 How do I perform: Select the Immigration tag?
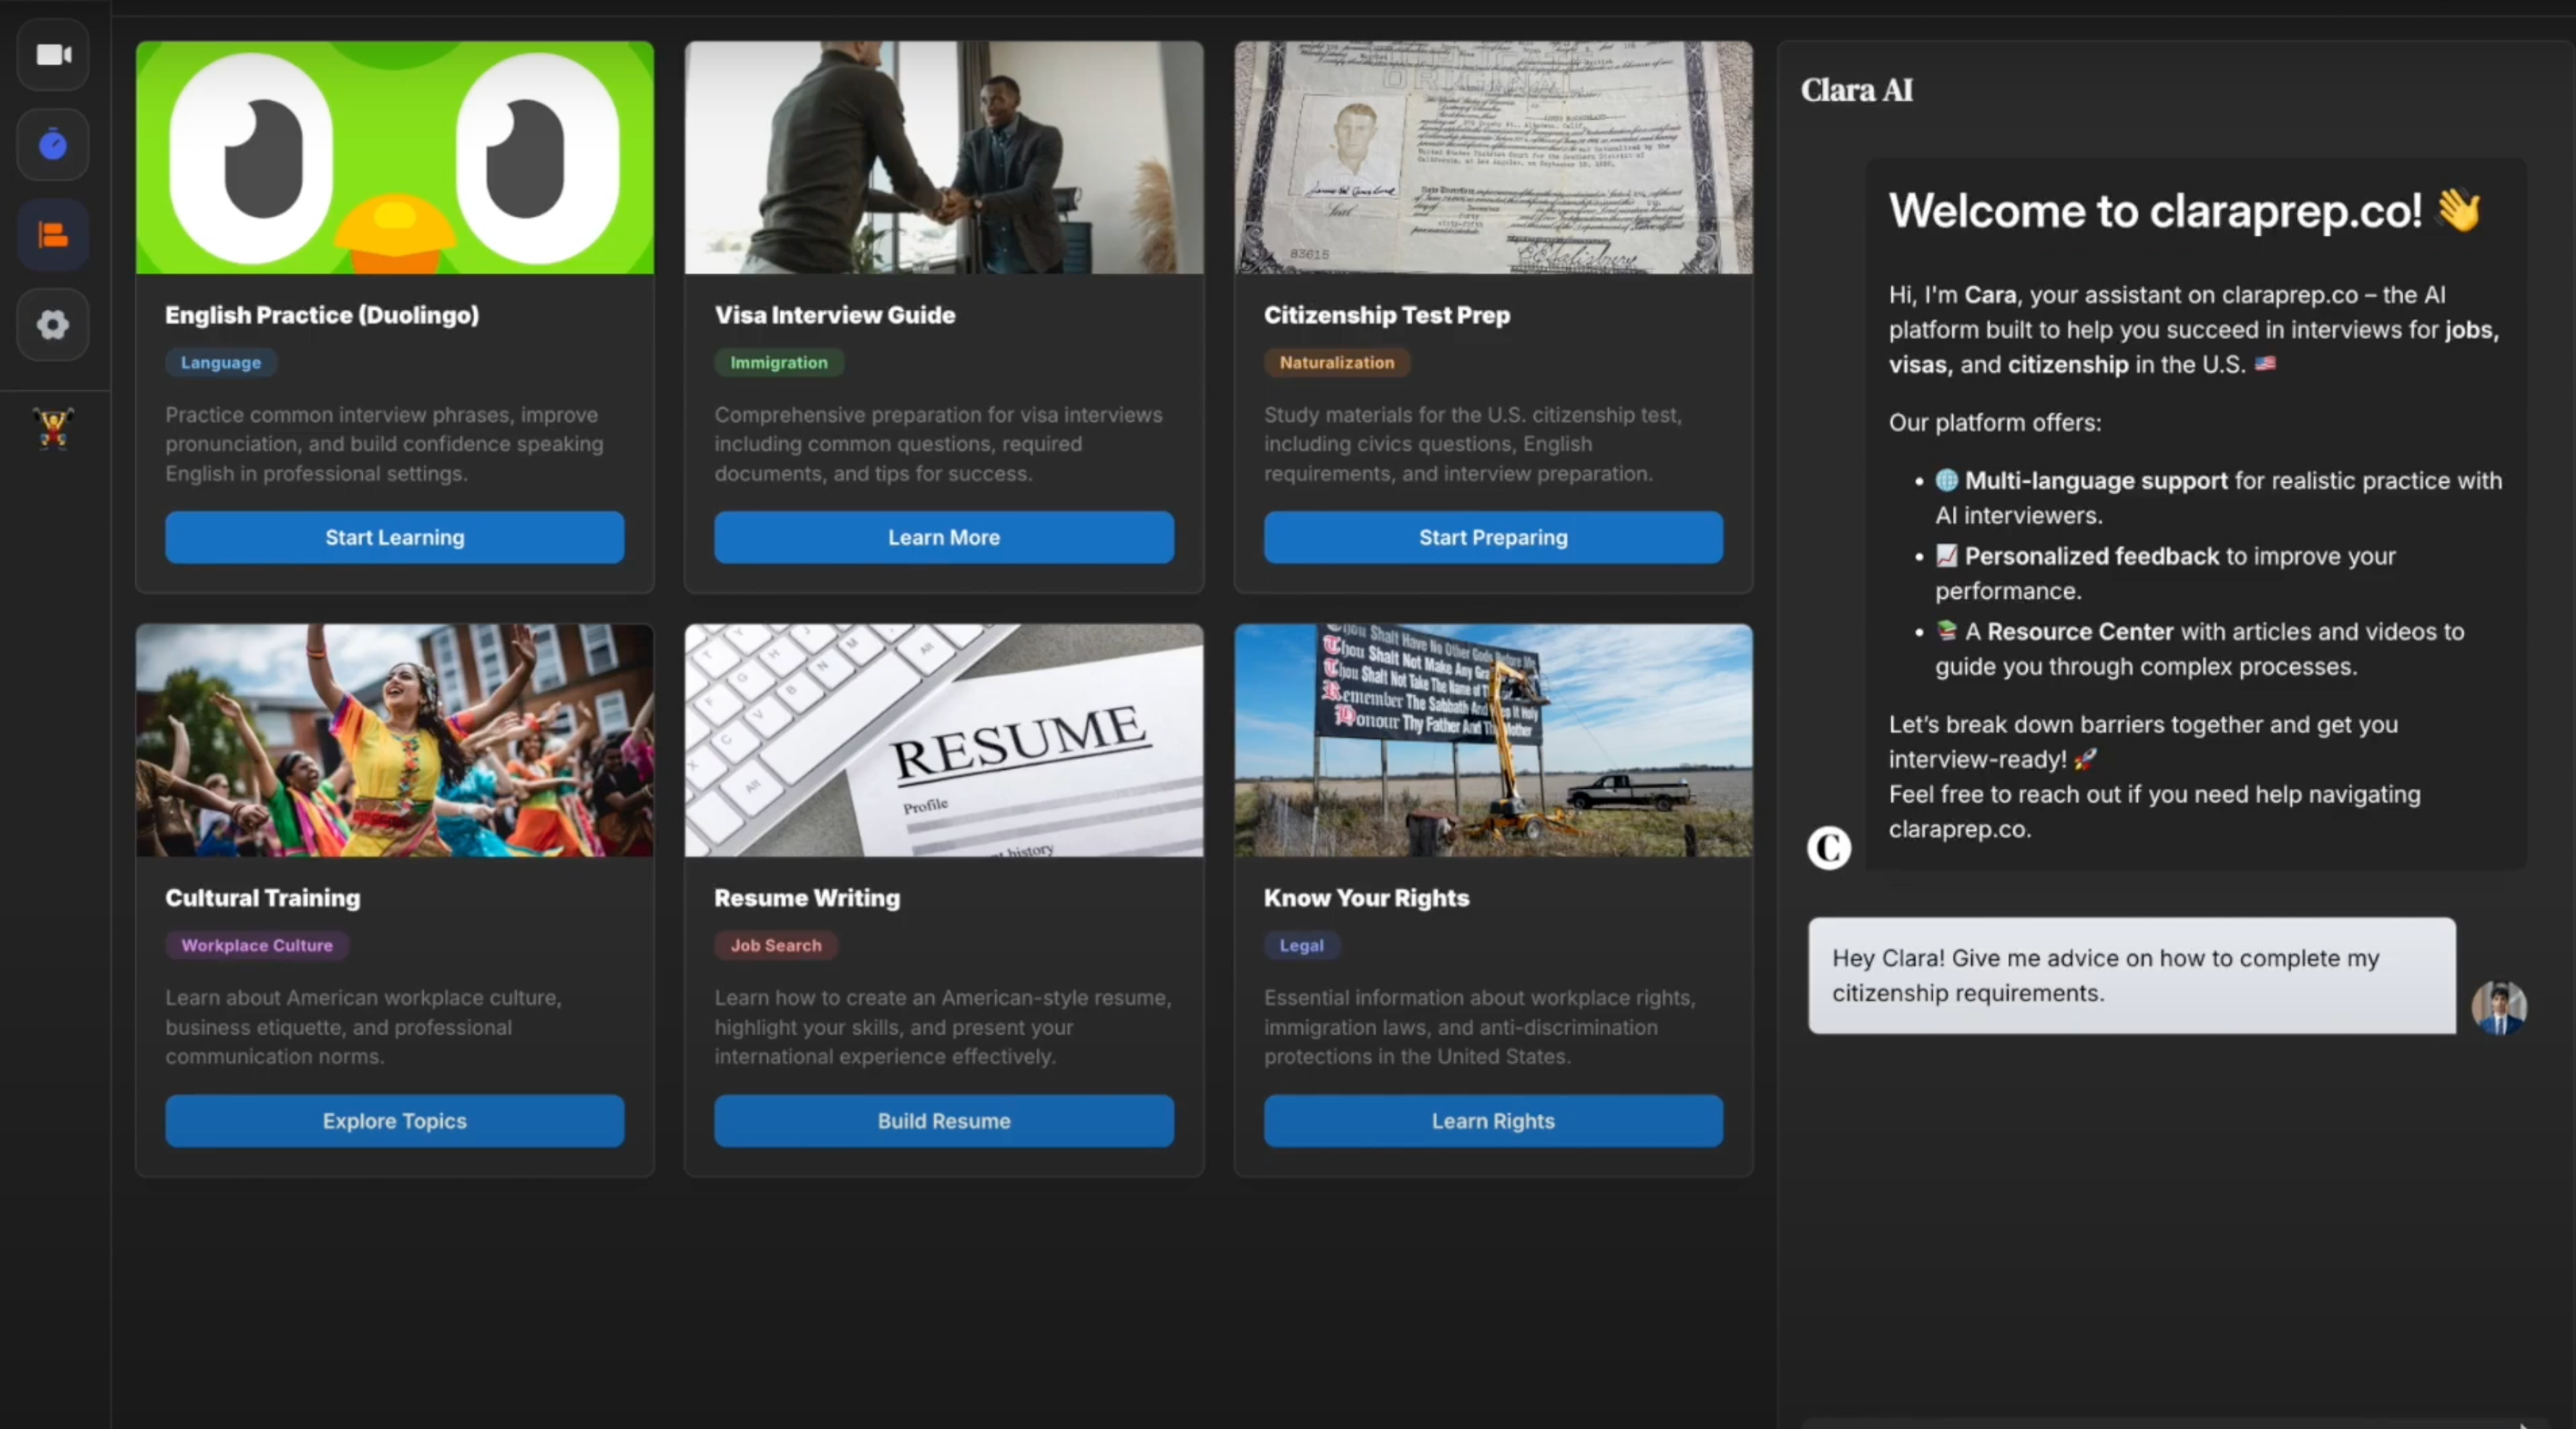[x=778, y=363]
